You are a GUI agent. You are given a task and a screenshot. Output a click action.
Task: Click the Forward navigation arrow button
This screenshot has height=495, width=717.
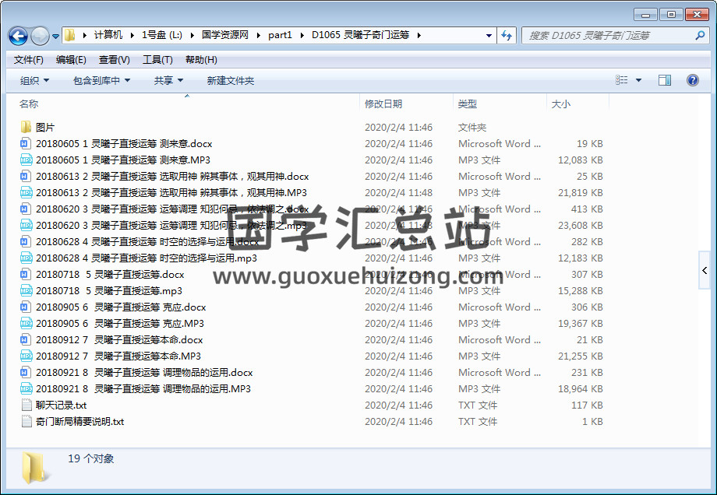click(x=40, y=36)
